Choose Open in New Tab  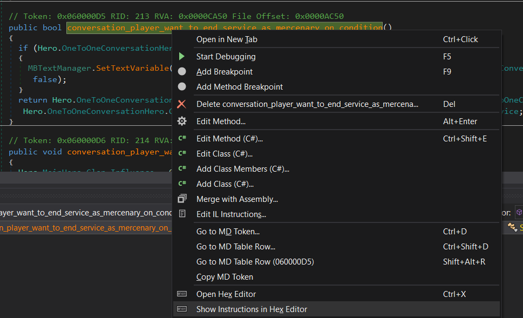336,39
